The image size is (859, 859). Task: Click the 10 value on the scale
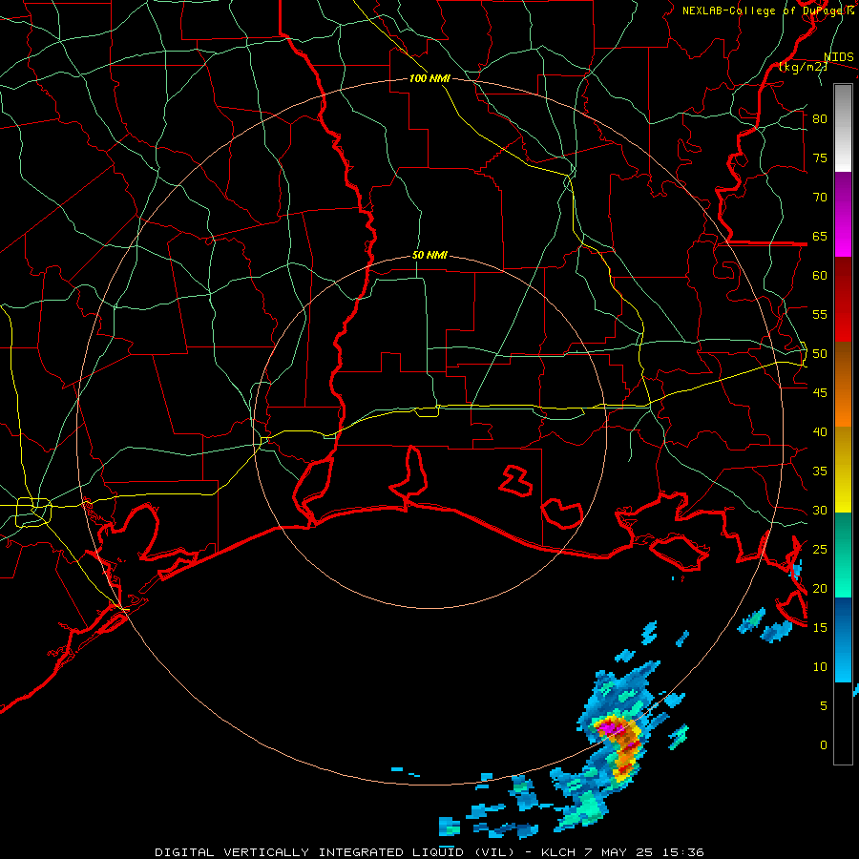coord(820,667)
